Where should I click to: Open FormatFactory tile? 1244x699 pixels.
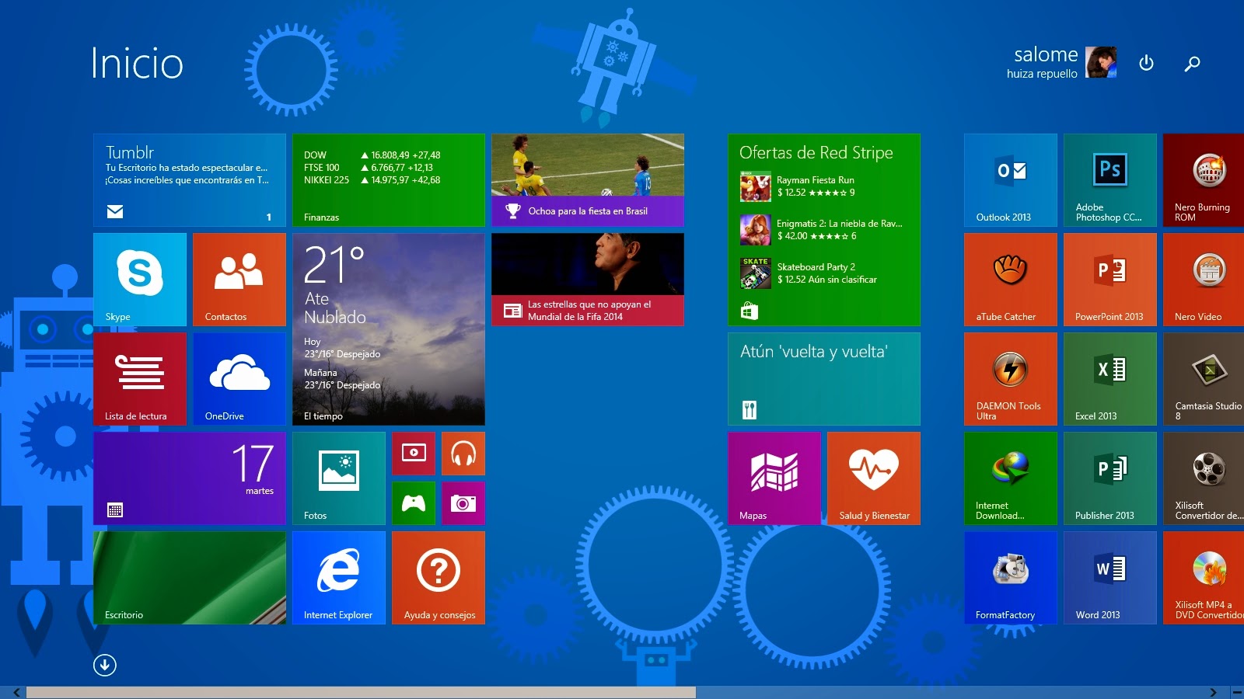point(1011,578)
